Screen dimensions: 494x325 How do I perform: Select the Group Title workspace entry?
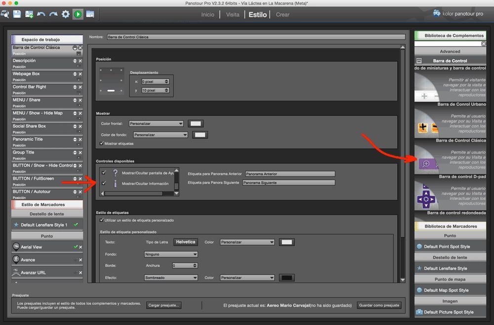pos(47,154)
